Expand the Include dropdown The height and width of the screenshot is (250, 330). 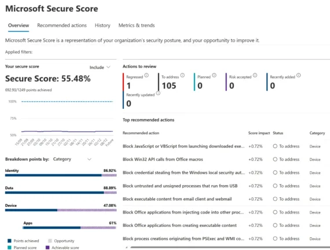click(100, 67)
